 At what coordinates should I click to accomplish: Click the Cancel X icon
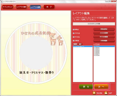(94, 93)
